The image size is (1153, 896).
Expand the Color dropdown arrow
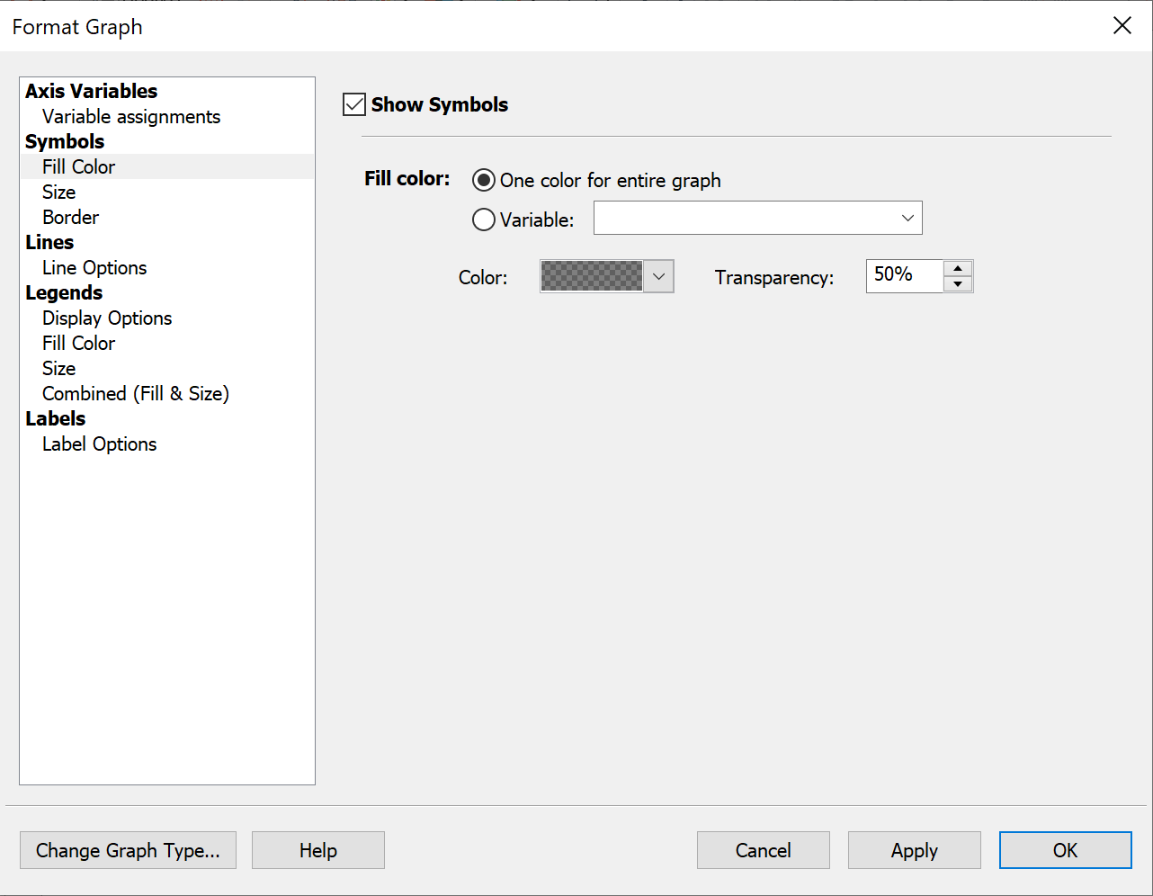click(658, 277)
